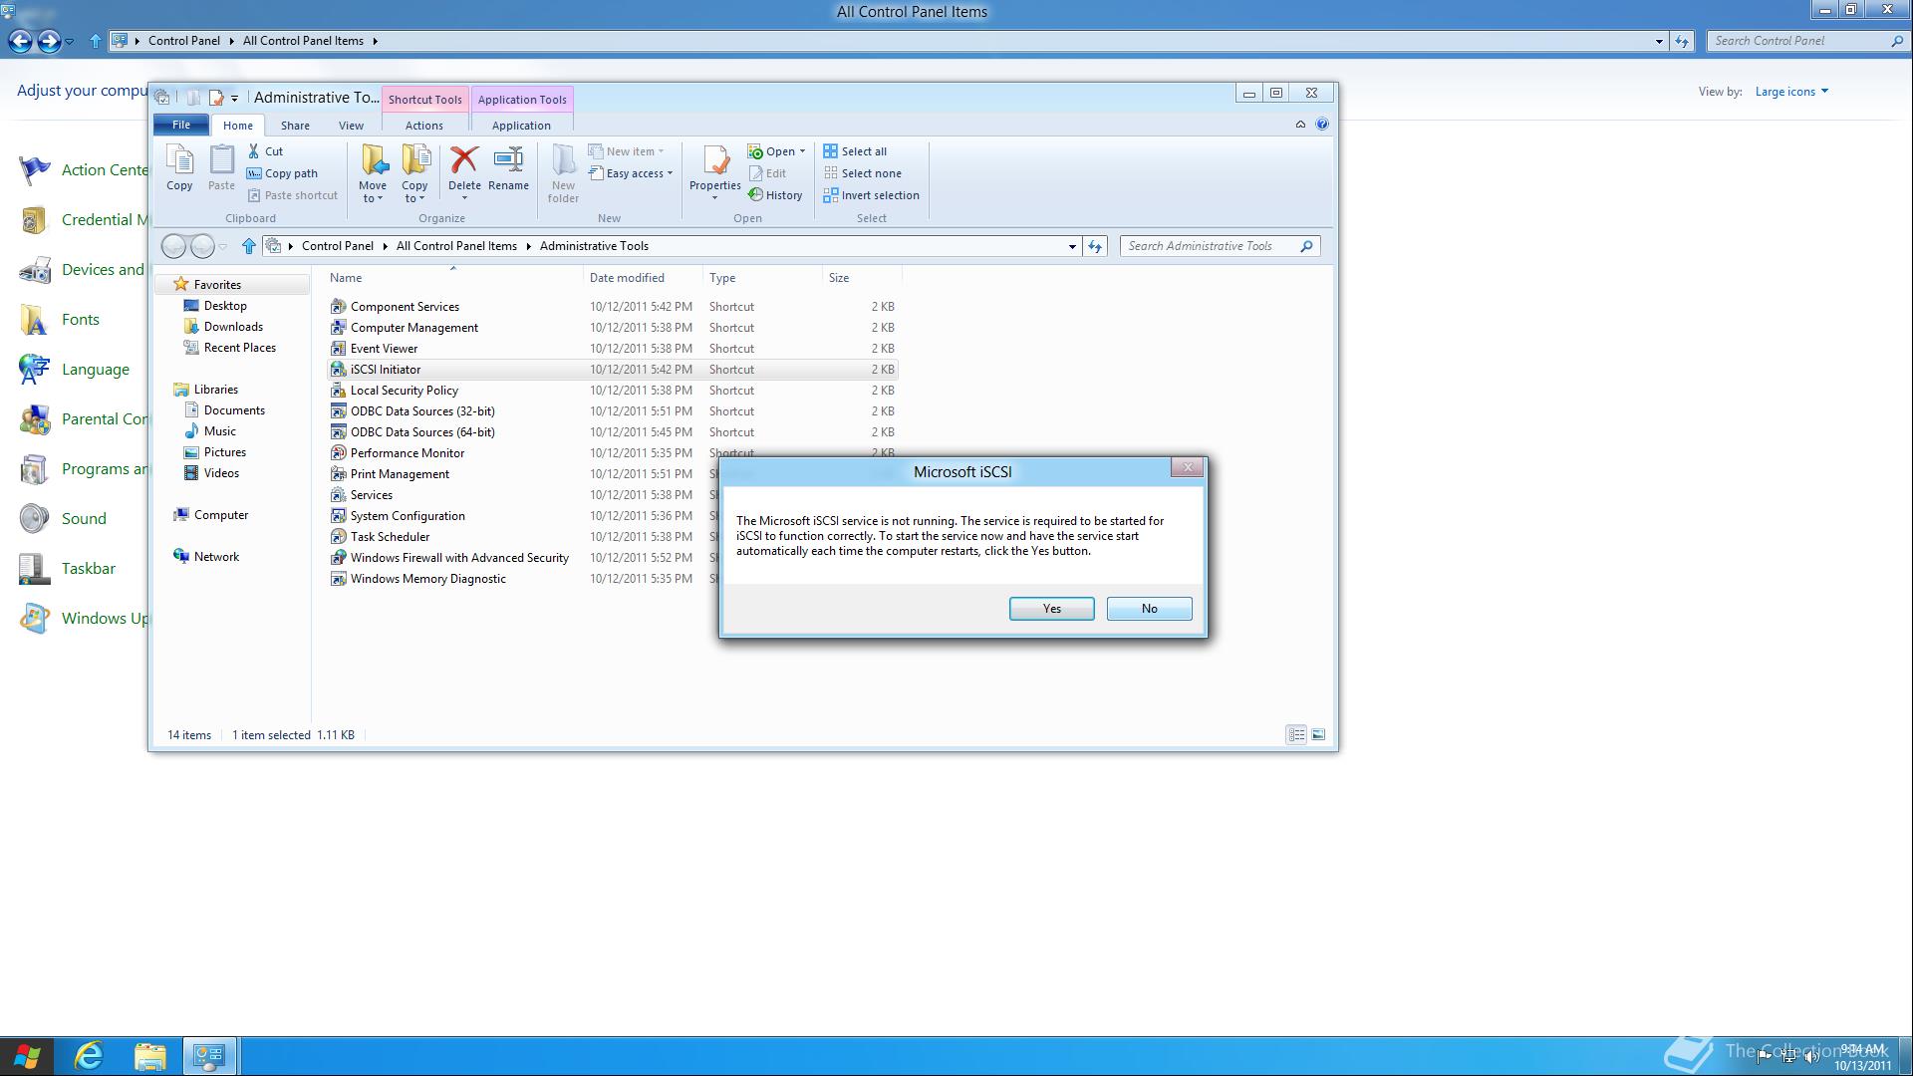Select Component Services shortcut

(405, 307)
